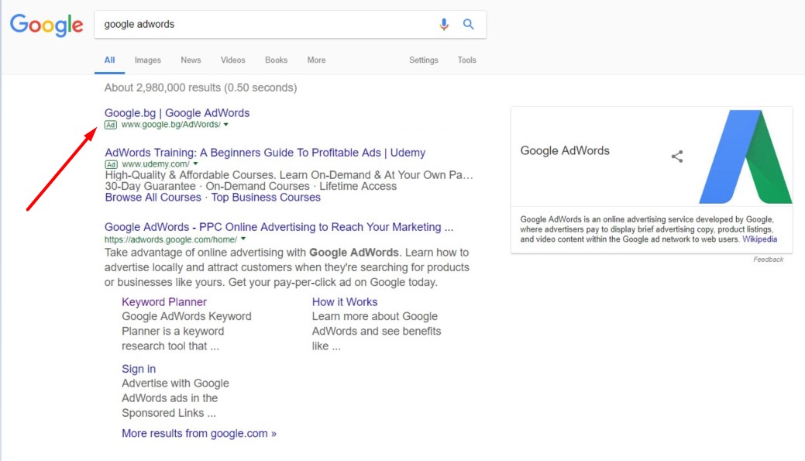Switch to the News tab
805x461 pixels.
tap(191, 60)
